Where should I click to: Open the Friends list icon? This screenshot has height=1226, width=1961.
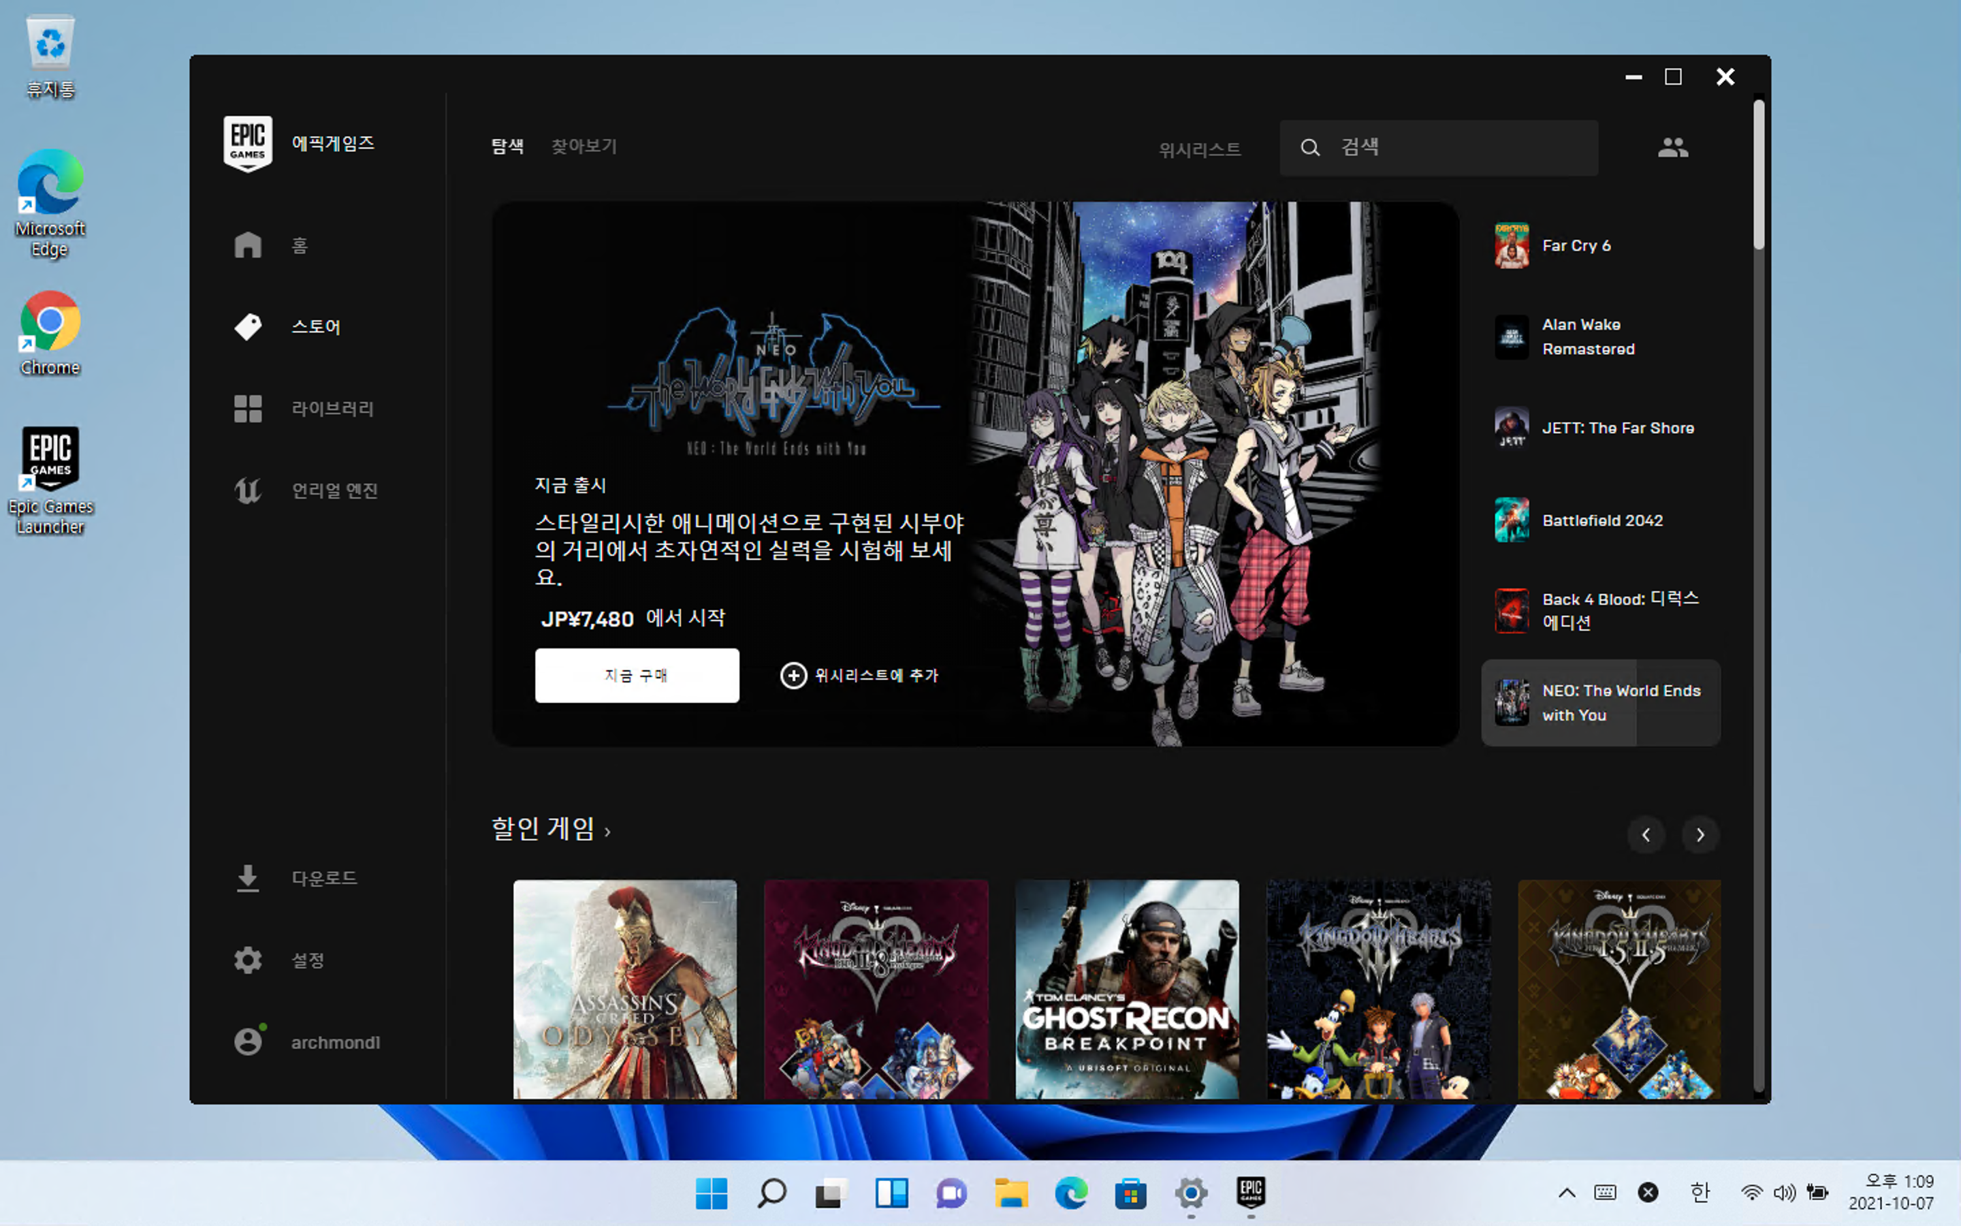(1672, 148)
